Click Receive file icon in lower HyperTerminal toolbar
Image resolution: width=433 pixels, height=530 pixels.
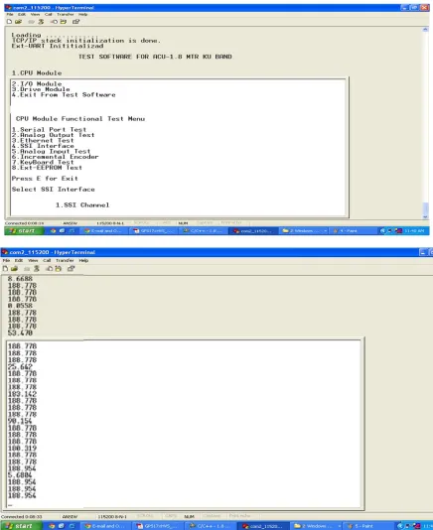click(59, 269)
